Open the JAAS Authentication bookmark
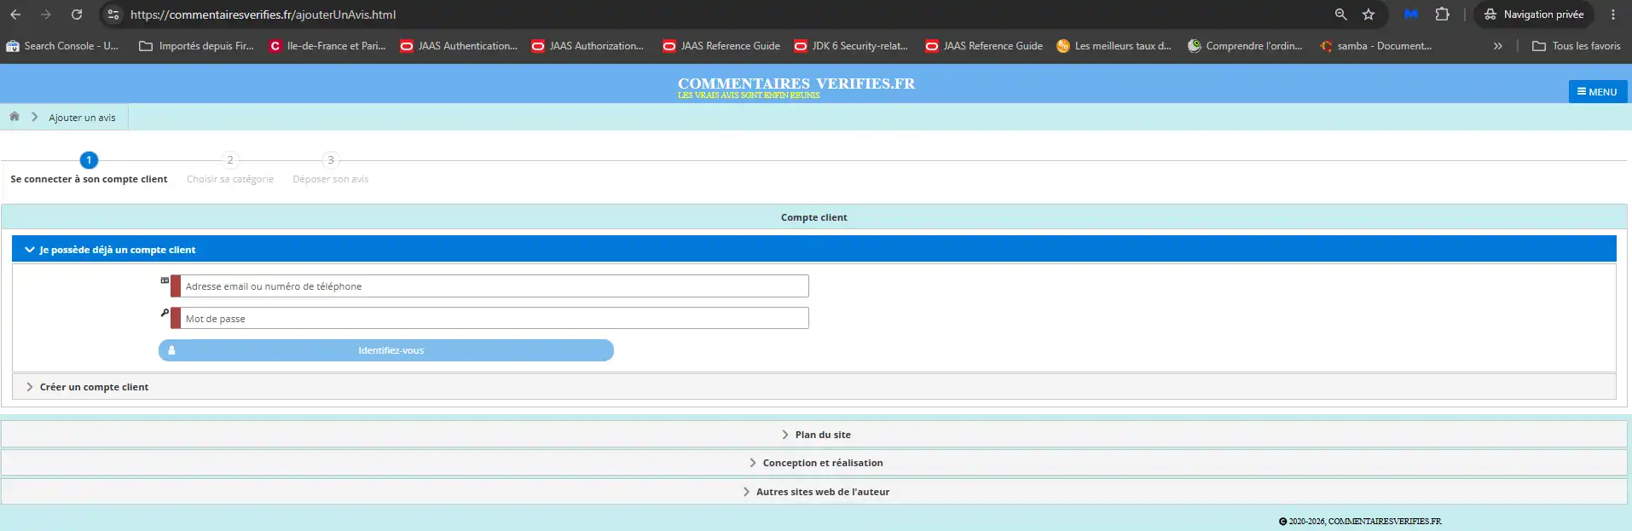The image size is (1632, 531). (x=459, y=46)
